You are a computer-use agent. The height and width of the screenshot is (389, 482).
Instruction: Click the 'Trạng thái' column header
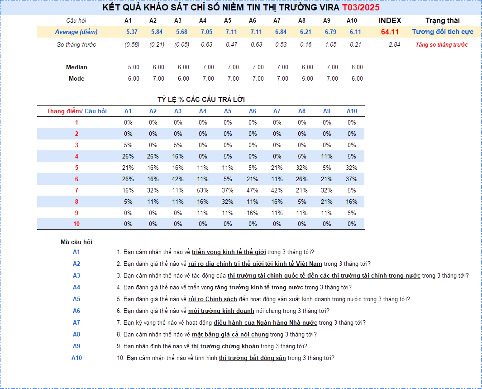click(x=442, y=20)
